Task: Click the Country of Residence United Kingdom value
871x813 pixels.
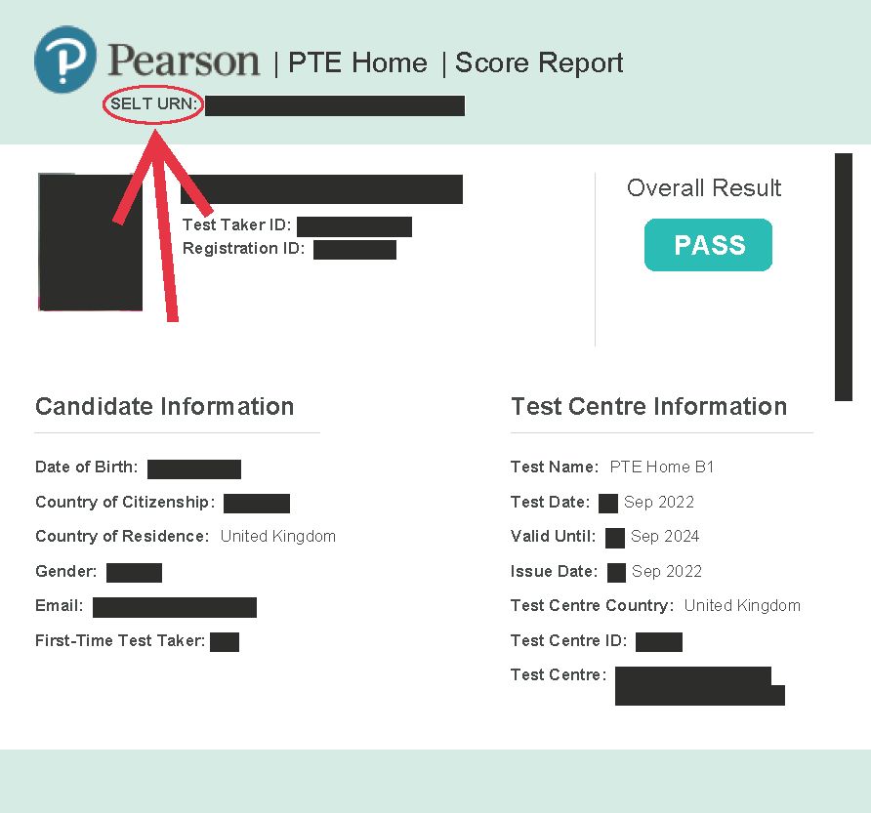Action: click(277, 536)
